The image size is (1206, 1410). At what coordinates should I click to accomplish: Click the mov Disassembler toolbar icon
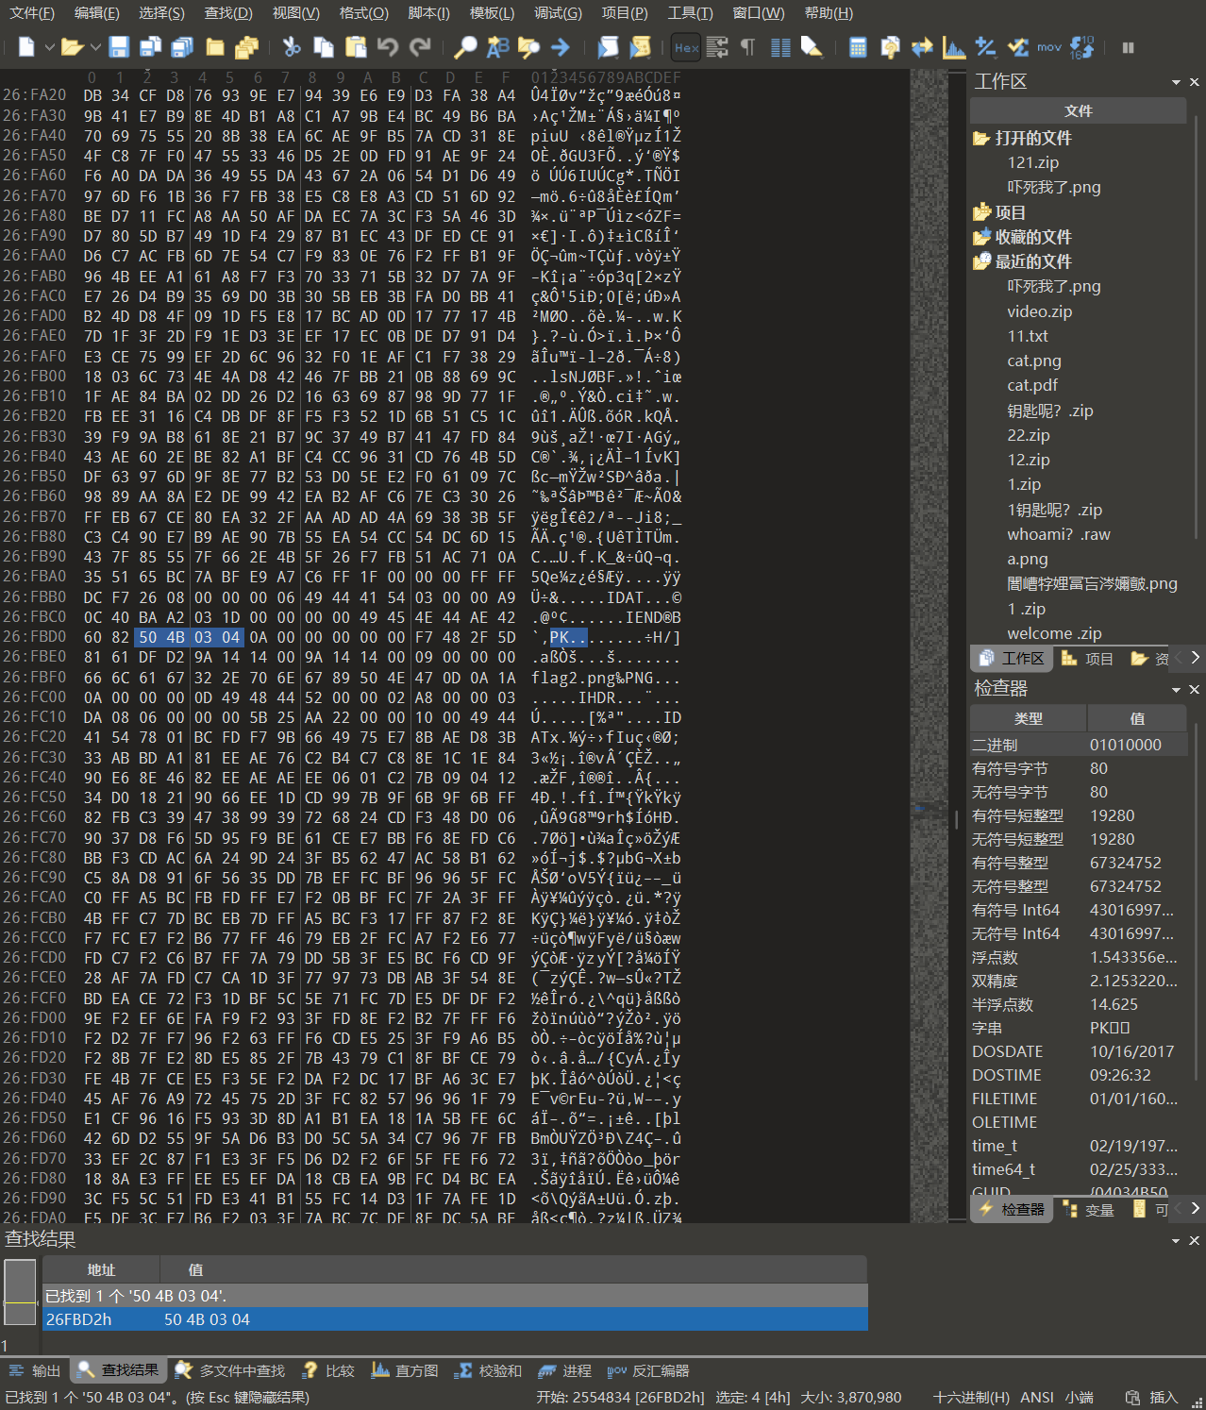point(1049,47)
